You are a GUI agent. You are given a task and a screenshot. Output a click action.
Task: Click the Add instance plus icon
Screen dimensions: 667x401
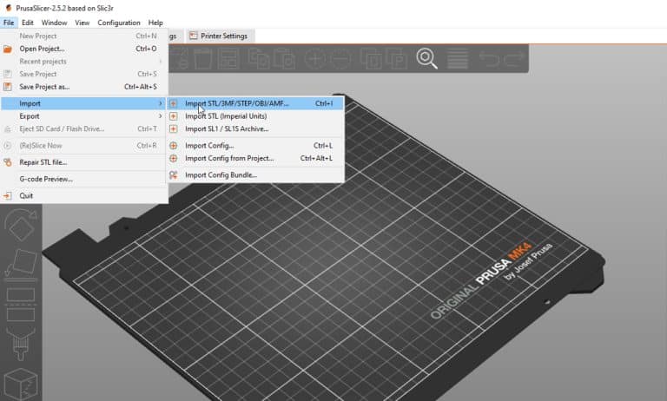pos(314,59)
